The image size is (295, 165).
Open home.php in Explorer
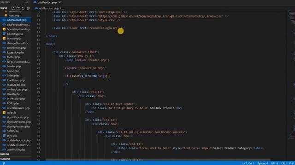(x=13, y=71)
